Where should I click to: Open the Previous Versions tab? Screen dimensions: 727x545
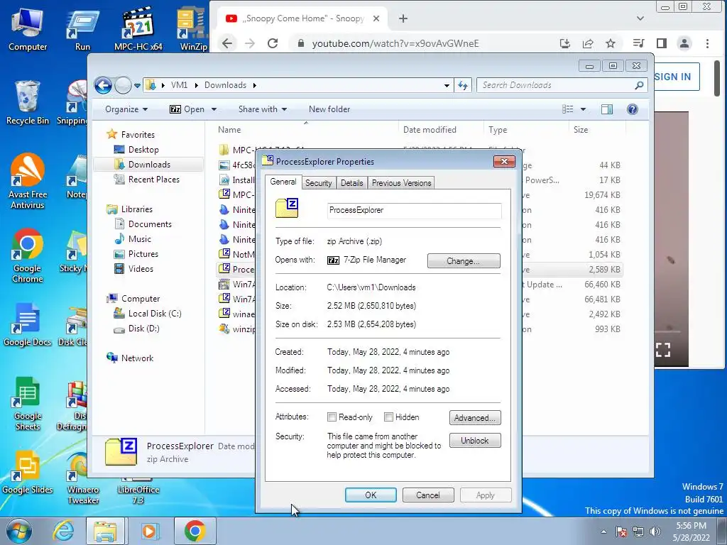click(x=402, y=183)
